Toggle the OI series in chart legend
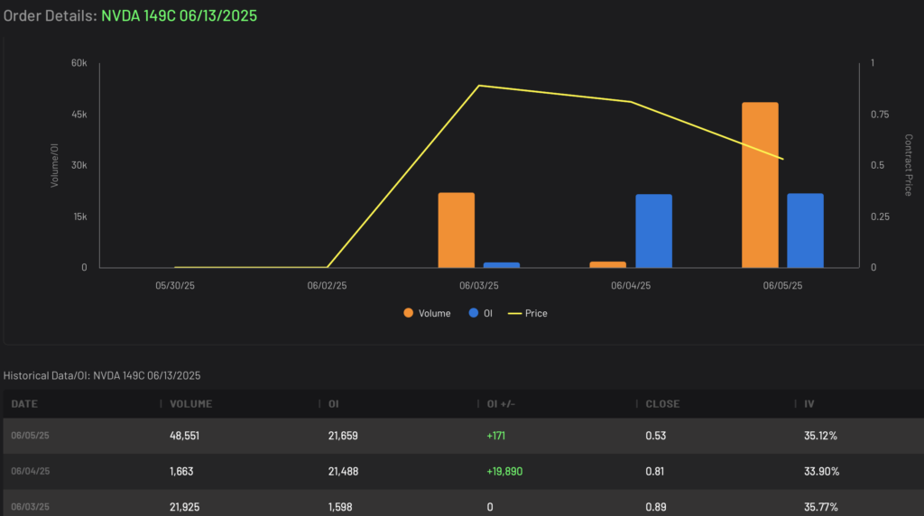The width and height of the screenshot is (924, 516). [x=480, y=313]
